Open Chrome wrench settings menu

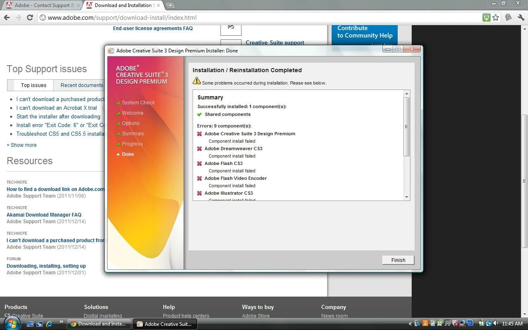521,17
